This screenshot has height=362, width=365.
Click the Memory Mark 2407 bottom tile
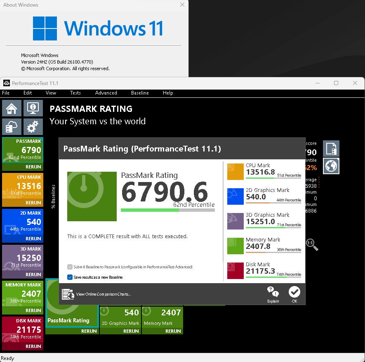click(x=162, y=317)
